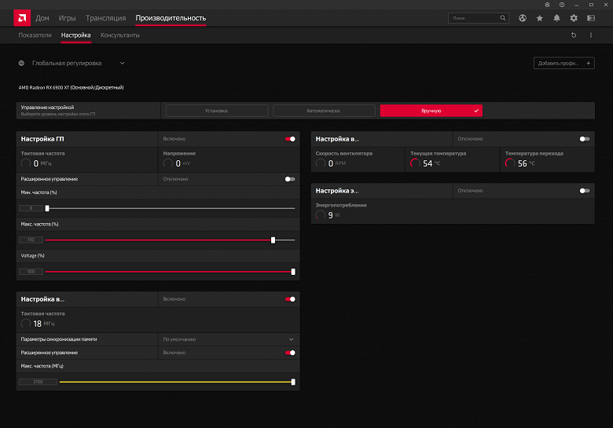Show notifications bell icon
613x428 pixels.
[556, 18]
